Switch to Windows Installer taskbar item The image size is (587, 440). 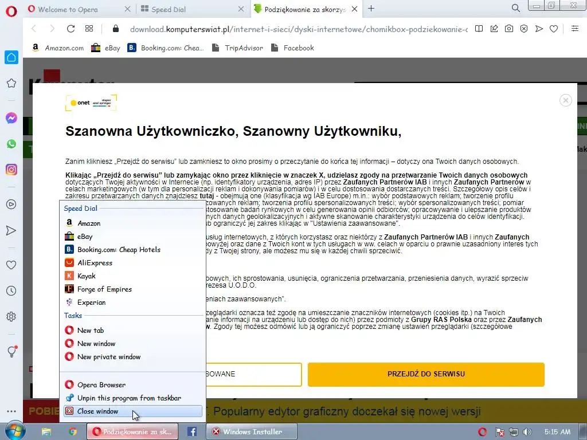coord(252,432)
